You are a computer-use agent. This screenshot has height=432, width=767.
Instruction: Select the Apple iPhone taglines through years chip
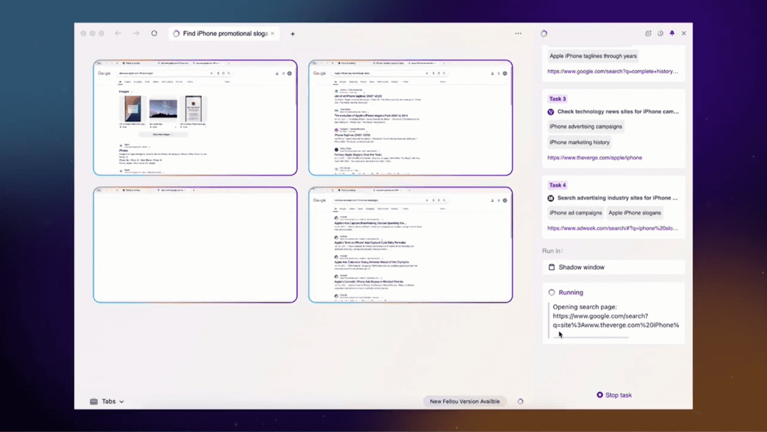[593, 55]
